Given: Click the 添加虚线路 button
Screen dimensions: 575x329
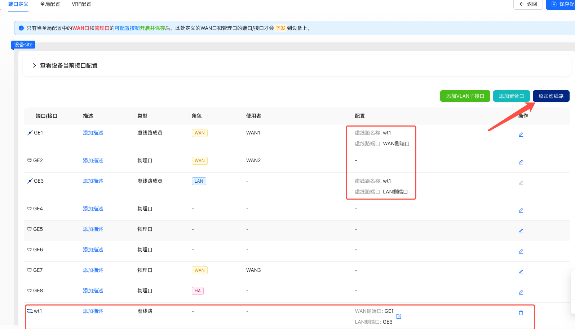Looking at the screenshot, I should (x=550, y=96).
